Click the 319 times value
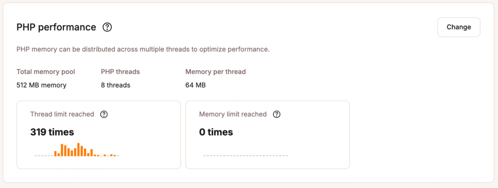The height and width of the screenshot is (188, 498). pyautogui.click(x=52, y=132)
